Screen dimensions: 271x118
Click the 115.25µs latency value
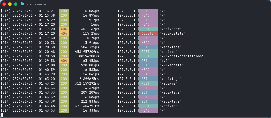91,33
